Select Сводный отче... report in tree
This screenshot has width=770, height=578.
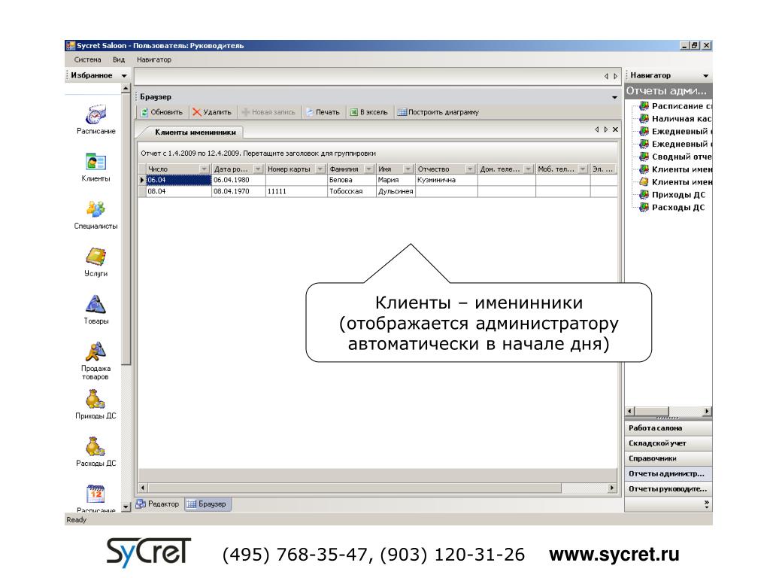676,157
